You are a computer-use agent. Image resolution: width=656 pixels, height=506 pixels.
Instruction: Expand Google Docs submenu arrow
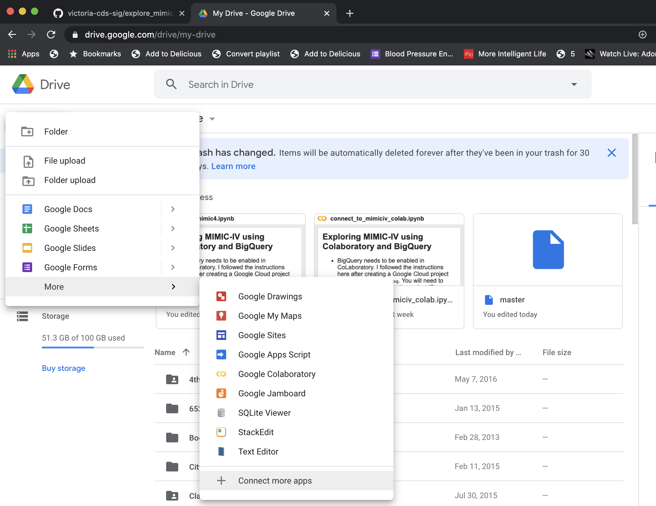tap(173, 209)
